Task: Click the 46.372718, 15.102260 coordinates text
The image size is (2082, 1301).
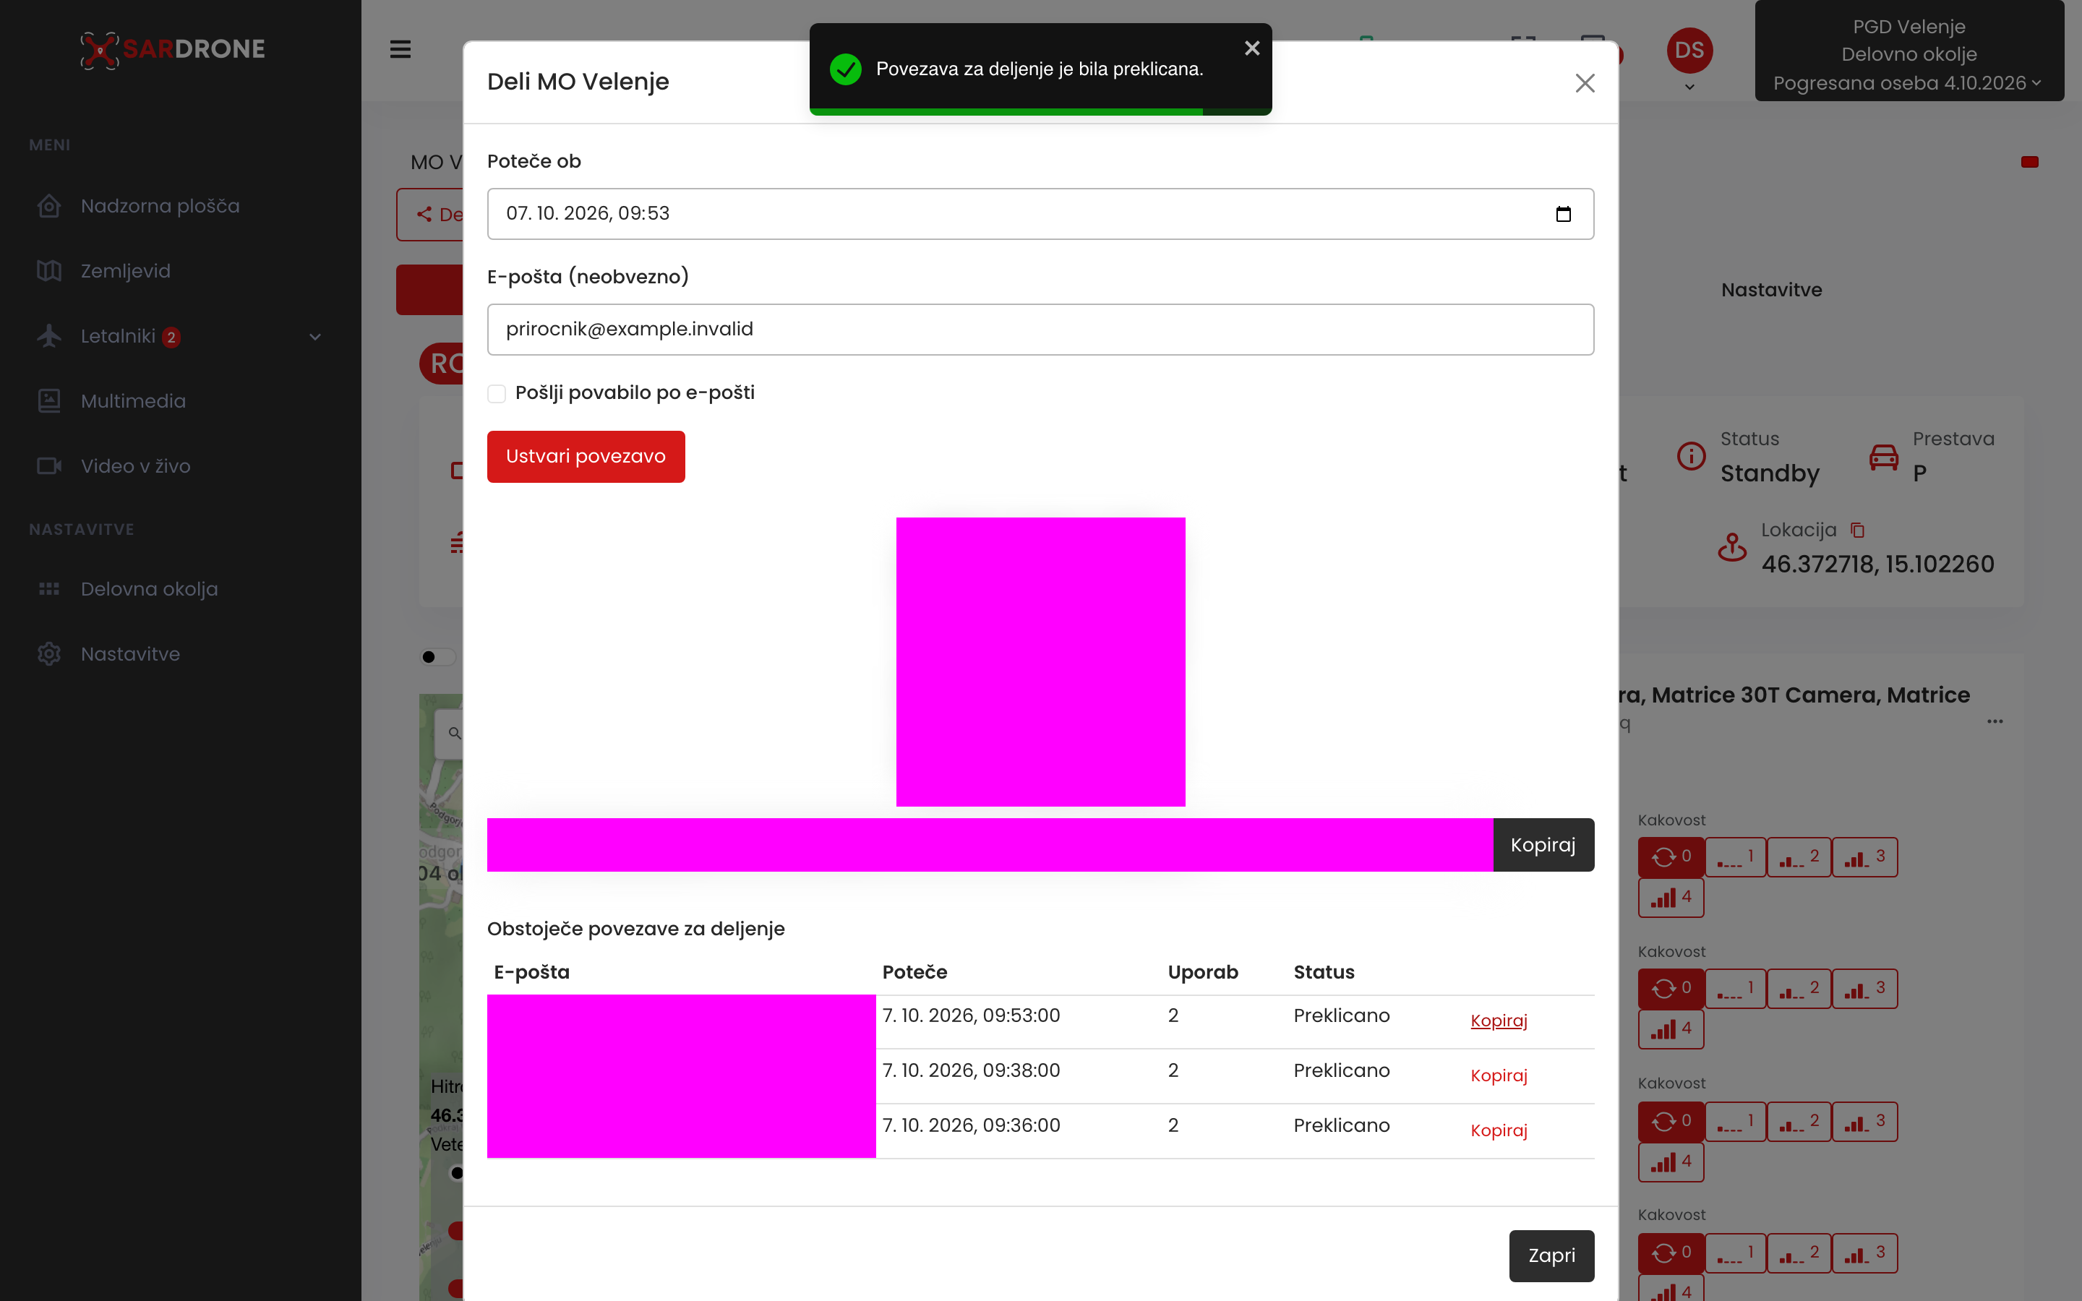Action: coord(1877,564)
